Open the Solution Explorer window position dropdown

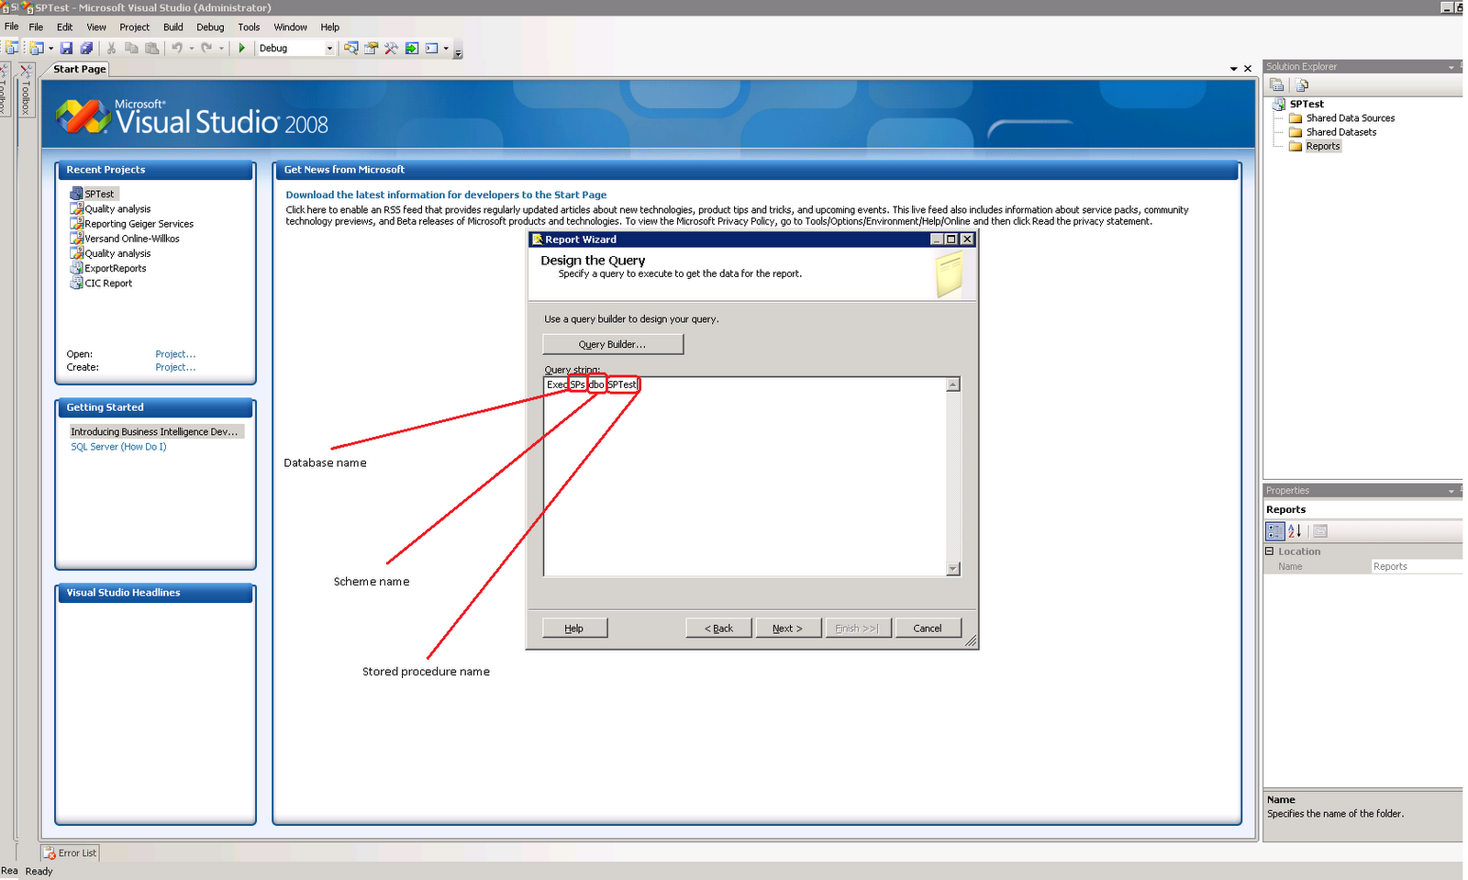point(1451,67)
